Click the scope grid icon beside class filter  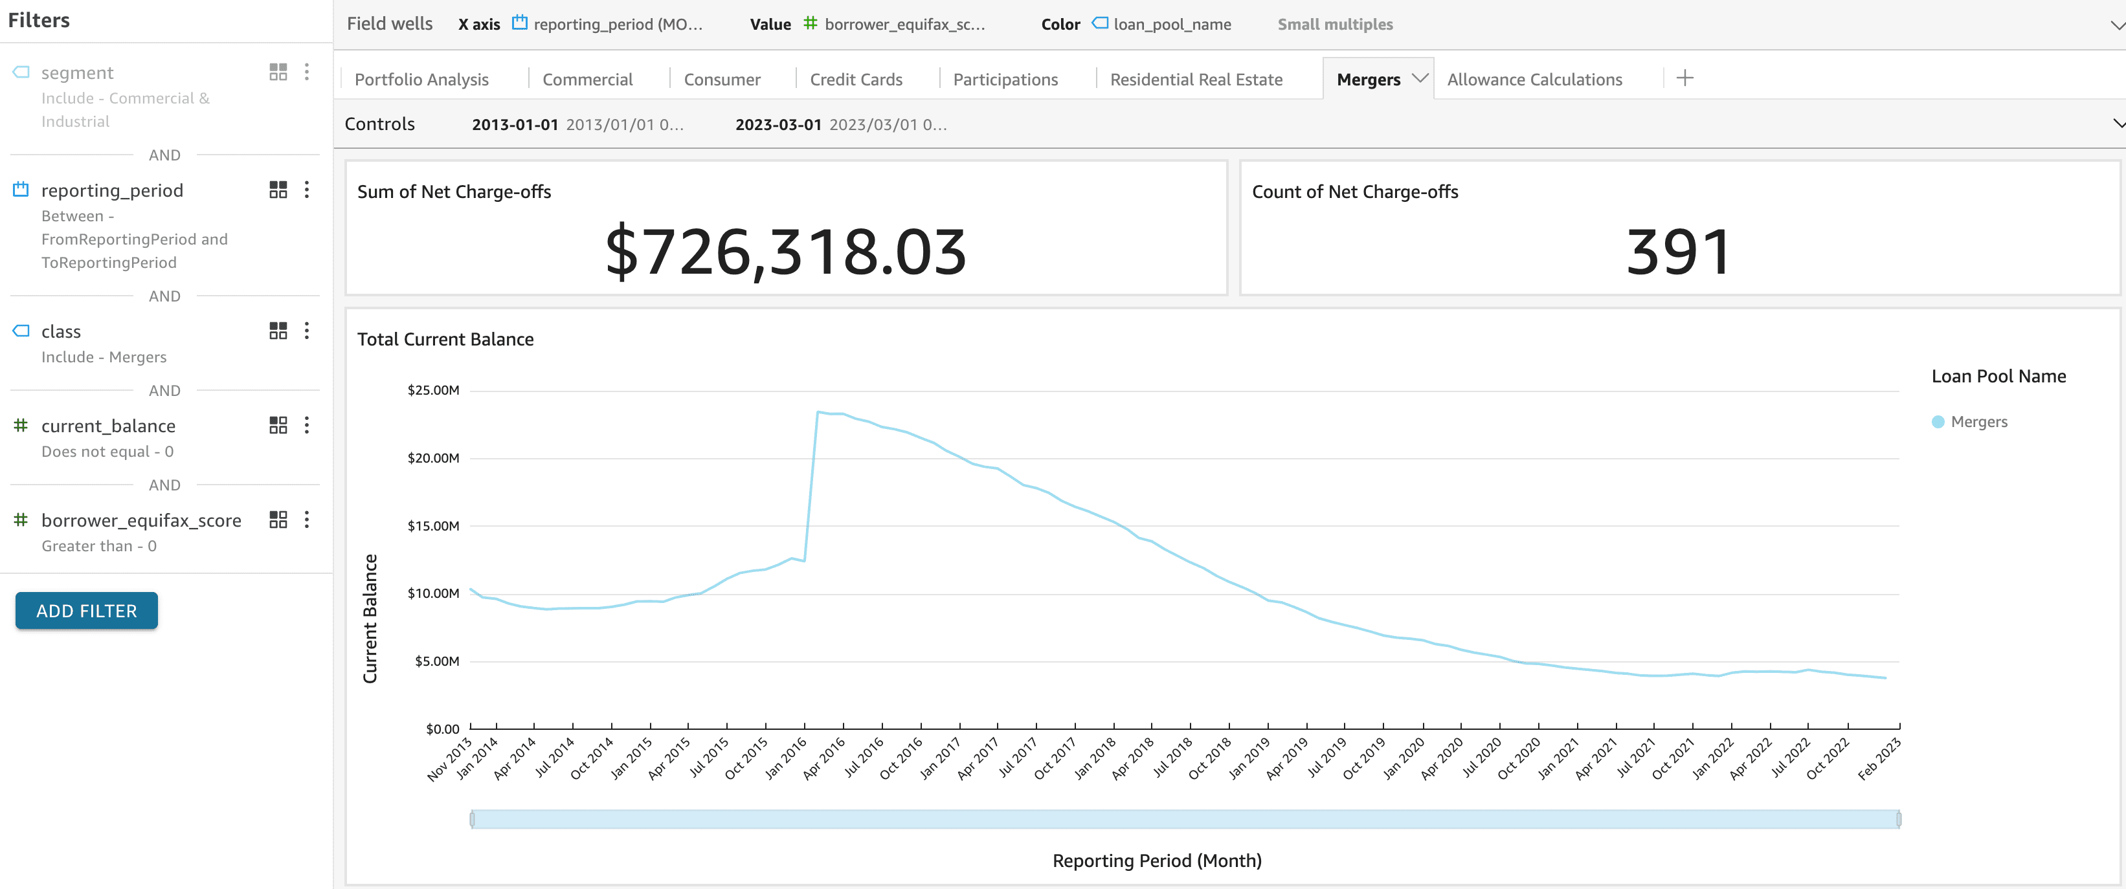click(278, 331)
